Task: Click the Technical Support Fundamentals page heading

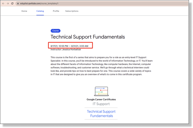Action: [88, 37]
